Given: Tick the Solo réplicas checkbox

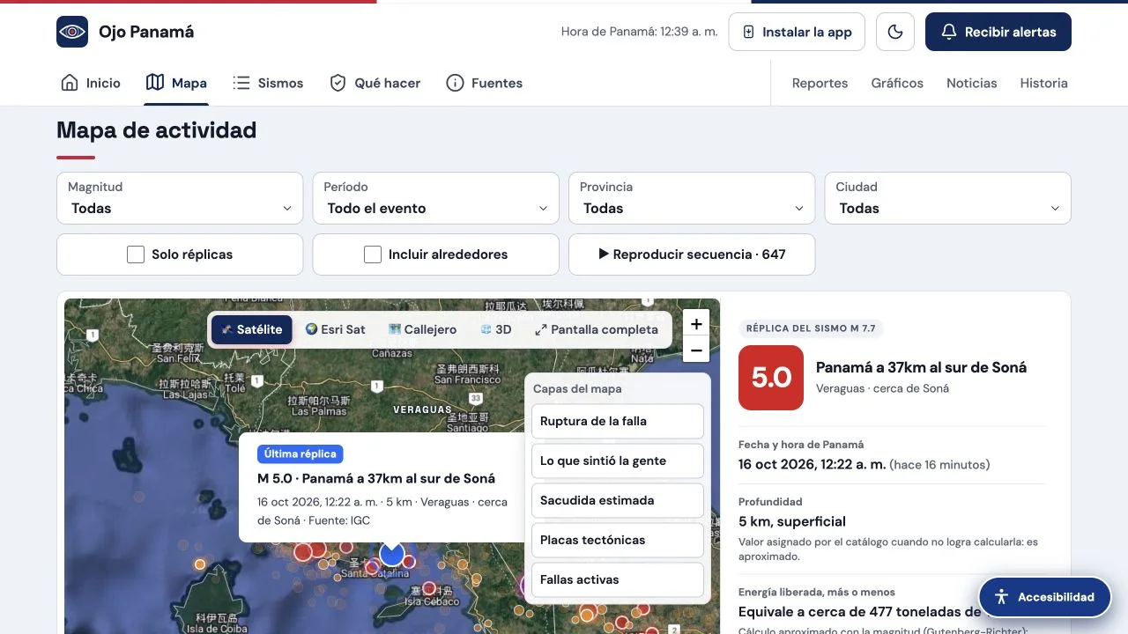Looking at the screenshot, I should (x=136, y=254).
